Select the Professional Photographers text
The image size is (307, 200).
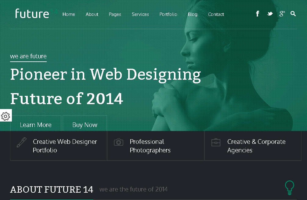[x=150, y=146]
